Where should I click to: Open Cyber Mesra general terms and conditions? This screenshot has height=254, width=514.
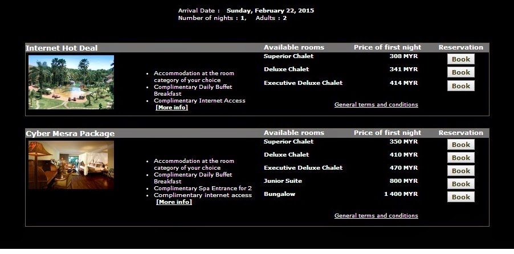point(376,216)
